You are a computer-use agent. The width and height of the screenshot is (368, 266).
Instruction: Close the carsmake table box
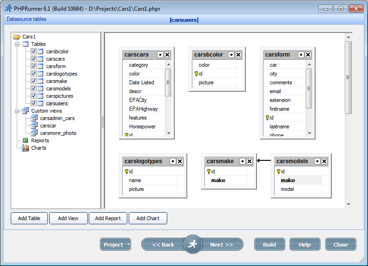point(250,161)
